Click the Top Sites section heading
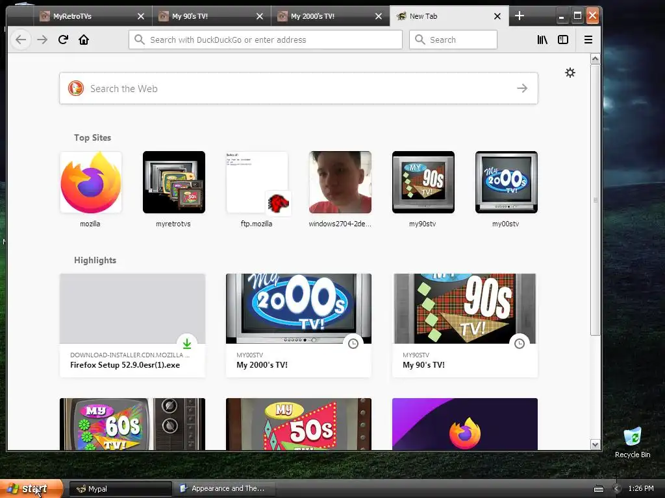Screen dimensions: 665x498 pos(92,137)
